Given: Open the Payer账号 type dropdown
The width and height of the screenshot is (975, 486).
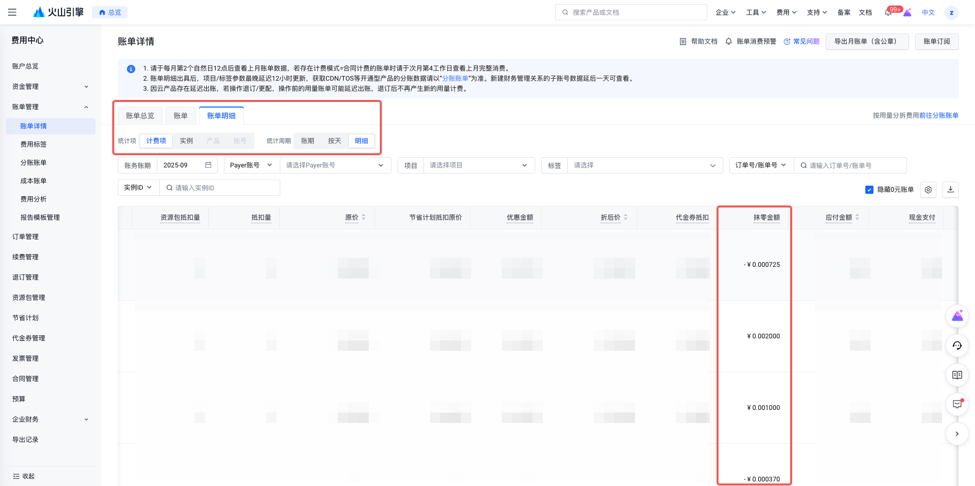Looking at the screenshot, I should pos(252,165).
